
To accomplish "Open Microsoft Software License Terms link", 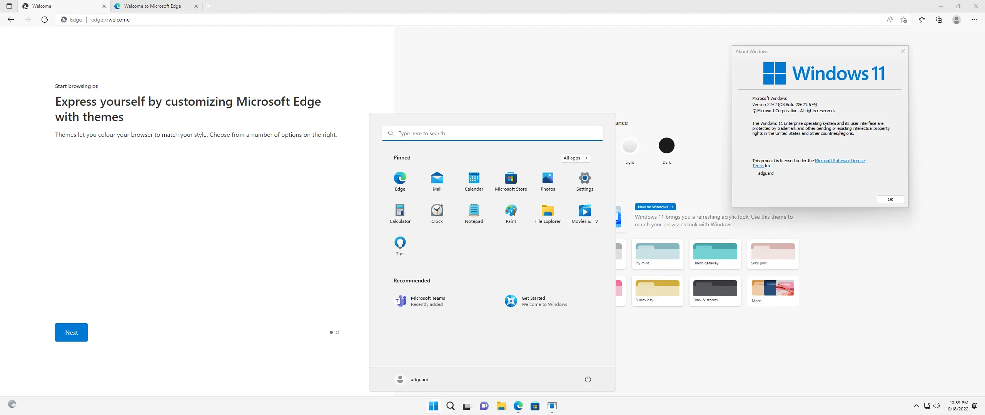I will 840,161.
